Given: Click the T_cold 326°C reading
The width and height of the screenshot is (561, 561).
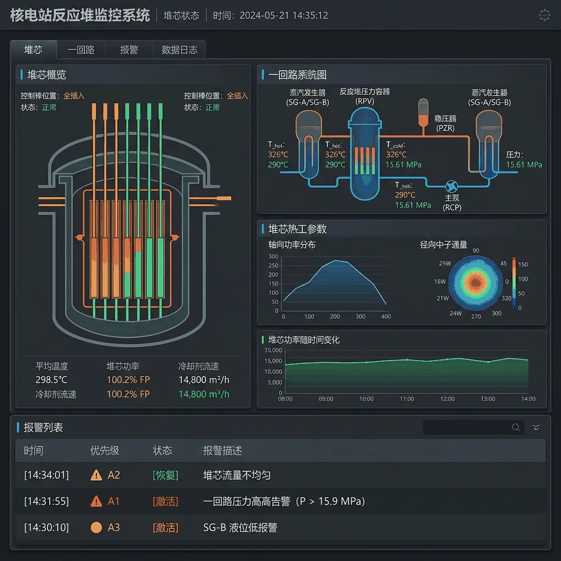Looking at the screenshot, I should [396, 154].
